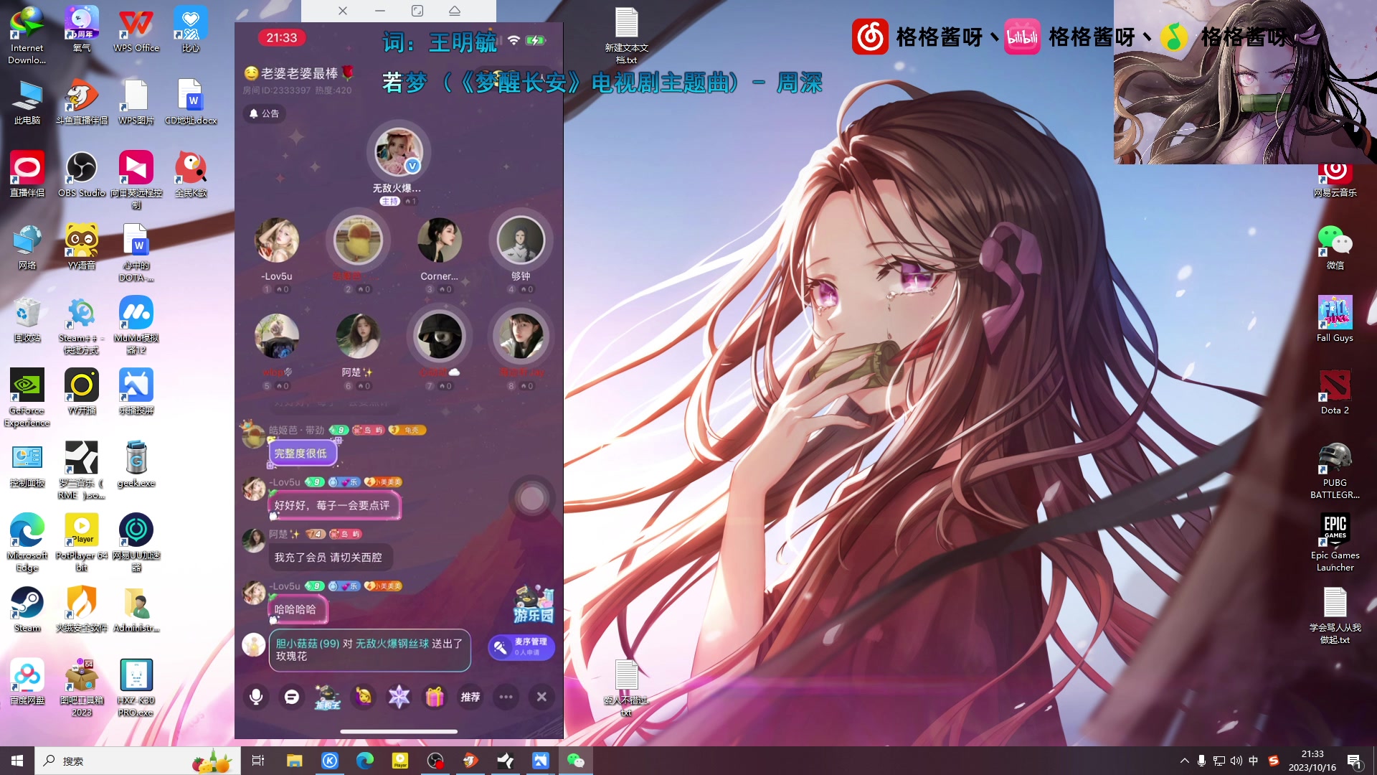Open the 游乐园 amusement park icon
The height and width of the screenshot is (775, 1377).
(x=534, y=604)
